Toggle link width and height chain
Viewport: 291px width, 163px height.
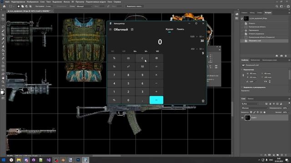point(243,76)
